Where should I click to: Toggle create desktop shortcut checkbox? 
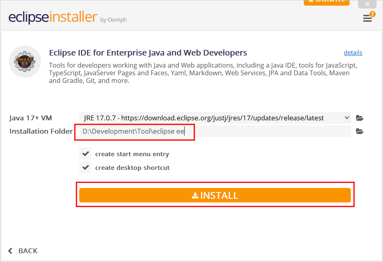pyautogui.click(x=85, y=168)
